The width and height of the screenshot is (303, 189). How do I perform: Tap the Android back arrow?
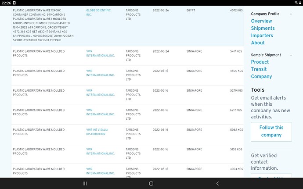coord(217,183)
